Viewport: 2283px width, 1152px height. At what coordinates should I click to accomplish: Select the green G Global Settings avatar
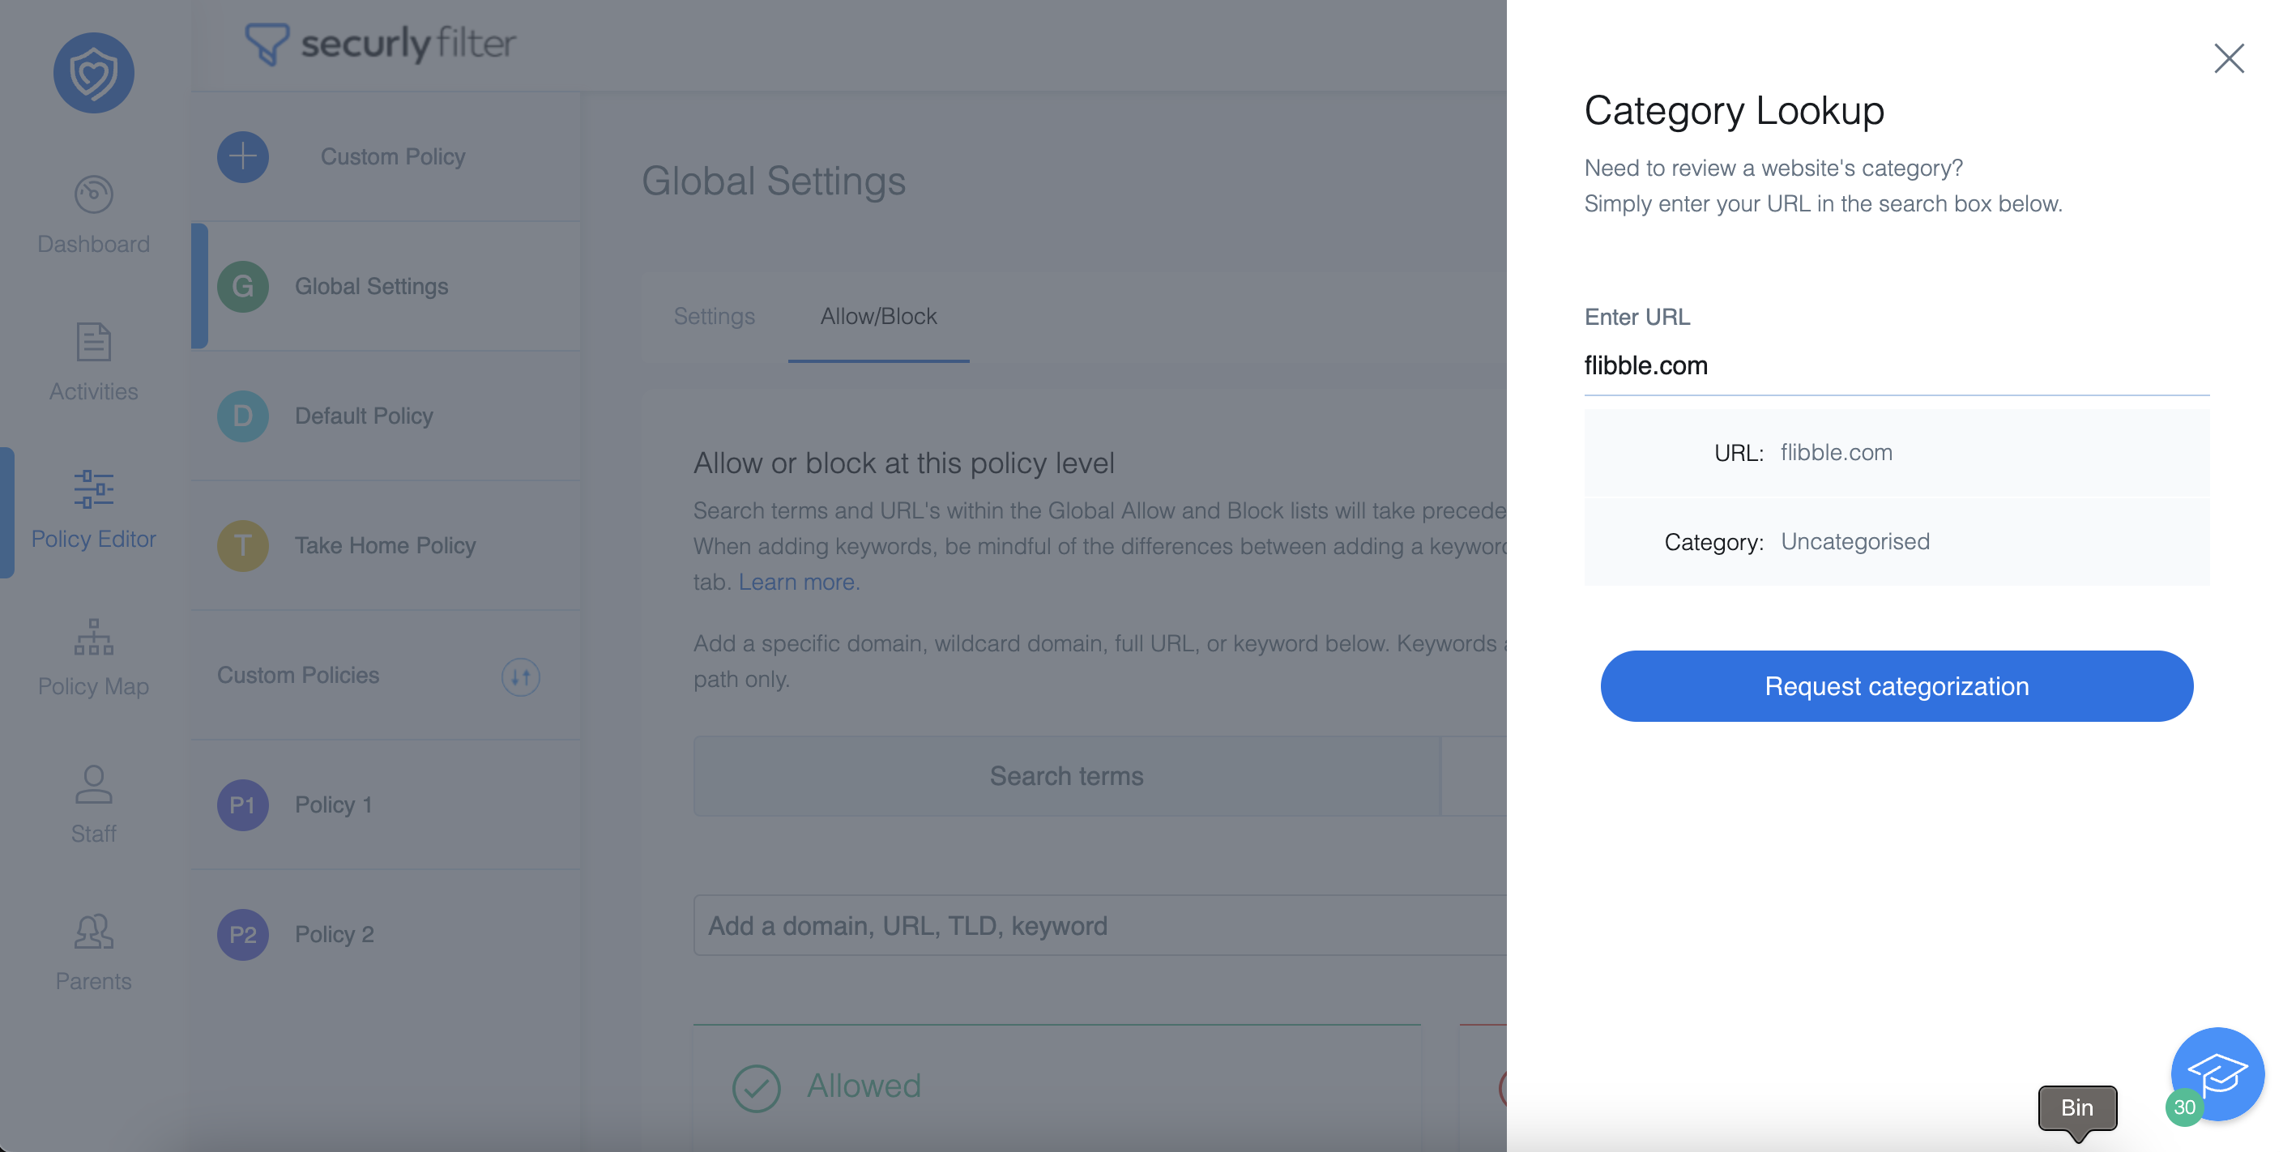(243, 286)
